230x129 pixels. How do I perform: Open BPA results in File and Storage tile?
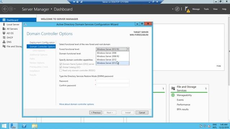[x=183, y=109]
